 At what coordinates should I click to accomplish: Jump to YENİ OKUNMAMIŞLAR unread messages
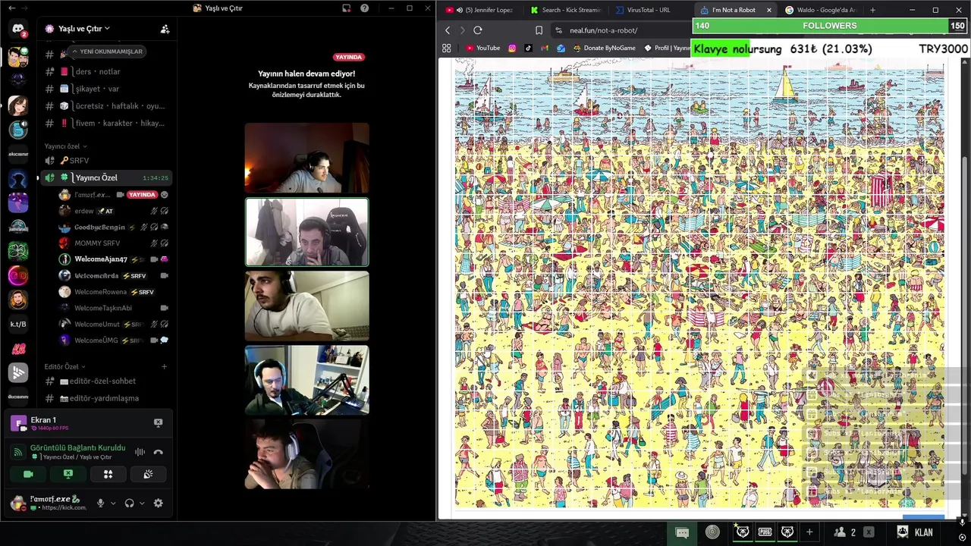107,52
